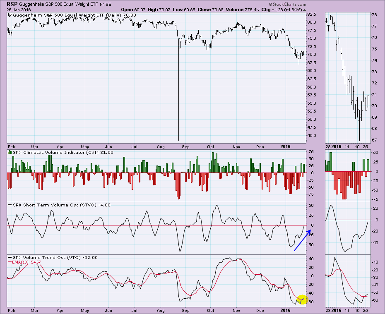This screenshot has width=385, height=314.
Task: Click the SPX Climactic Volume Indicator (CVI) label
Action: (63, 152)
